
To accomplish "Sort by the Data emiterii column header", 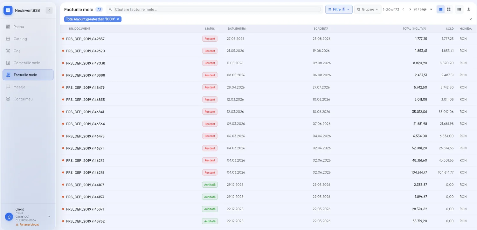I will (237, 29).
